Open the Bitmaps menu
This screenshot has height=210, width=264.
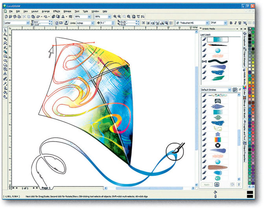coord(67,11)
